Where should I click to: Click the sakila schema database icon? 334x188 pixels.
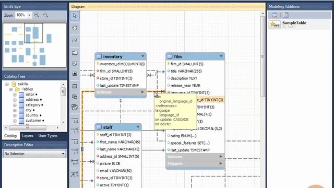tap(14, 84)
